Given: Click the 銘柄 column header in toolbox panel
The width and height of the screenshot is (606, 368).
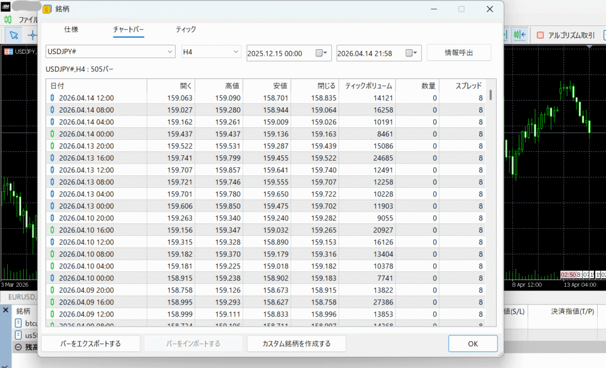Looking at the screenshot, I should (23, 311).
